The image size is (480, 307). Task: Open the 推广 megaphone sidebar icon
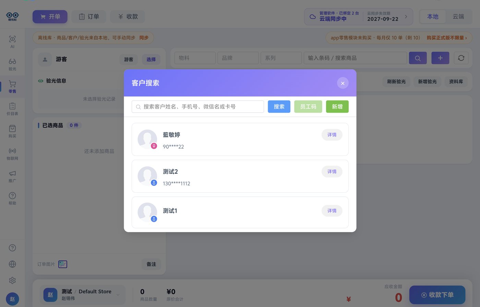pyautogui.click(x=12, y=176)
